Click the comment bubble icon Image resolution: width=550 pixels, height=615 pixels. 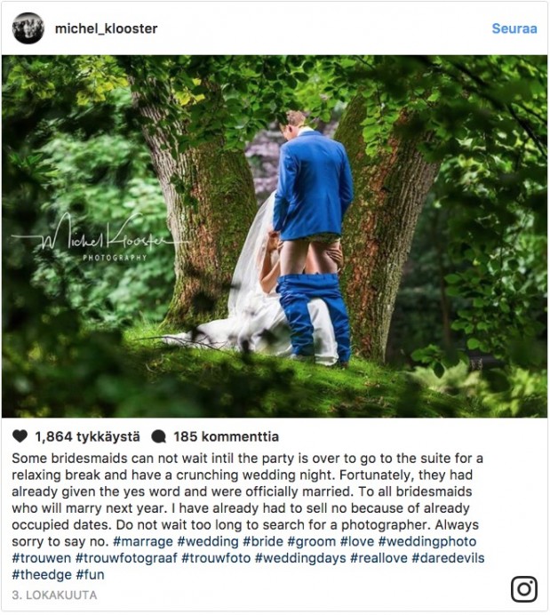[x=158, y=436]
